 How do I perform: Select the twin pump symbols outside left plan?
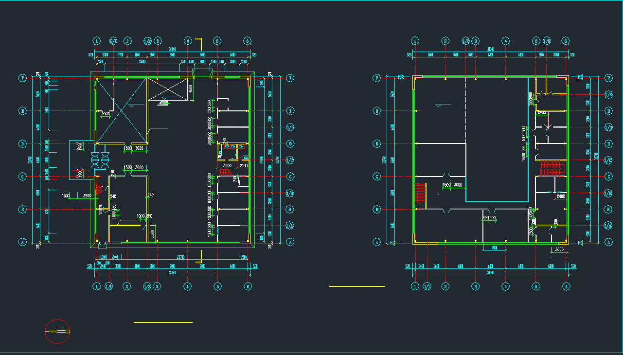99,160
